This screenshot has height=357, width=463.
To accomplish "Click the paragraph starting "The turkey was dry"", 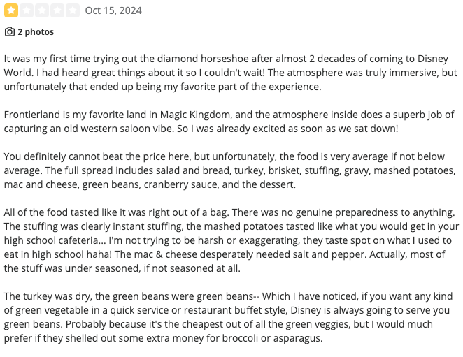I will [x=231, y=317].
